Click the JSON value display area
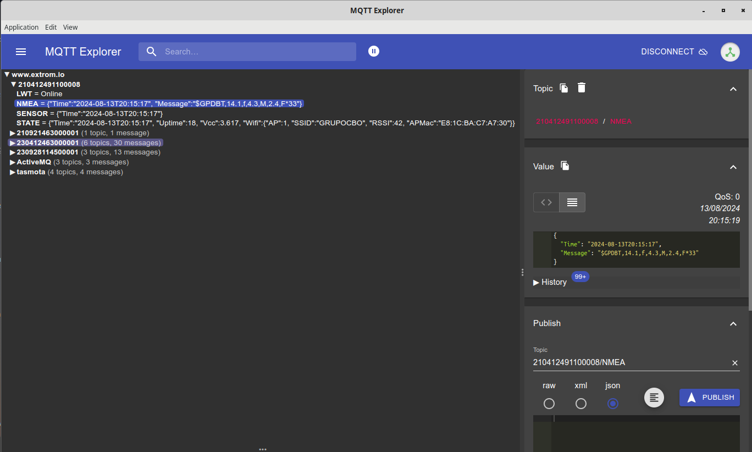 pos(637,250)
